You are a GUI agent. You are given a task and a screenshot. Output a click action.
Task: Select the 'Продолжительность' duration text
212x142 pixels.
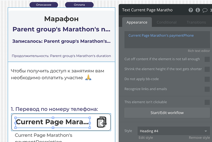(61, 56)
